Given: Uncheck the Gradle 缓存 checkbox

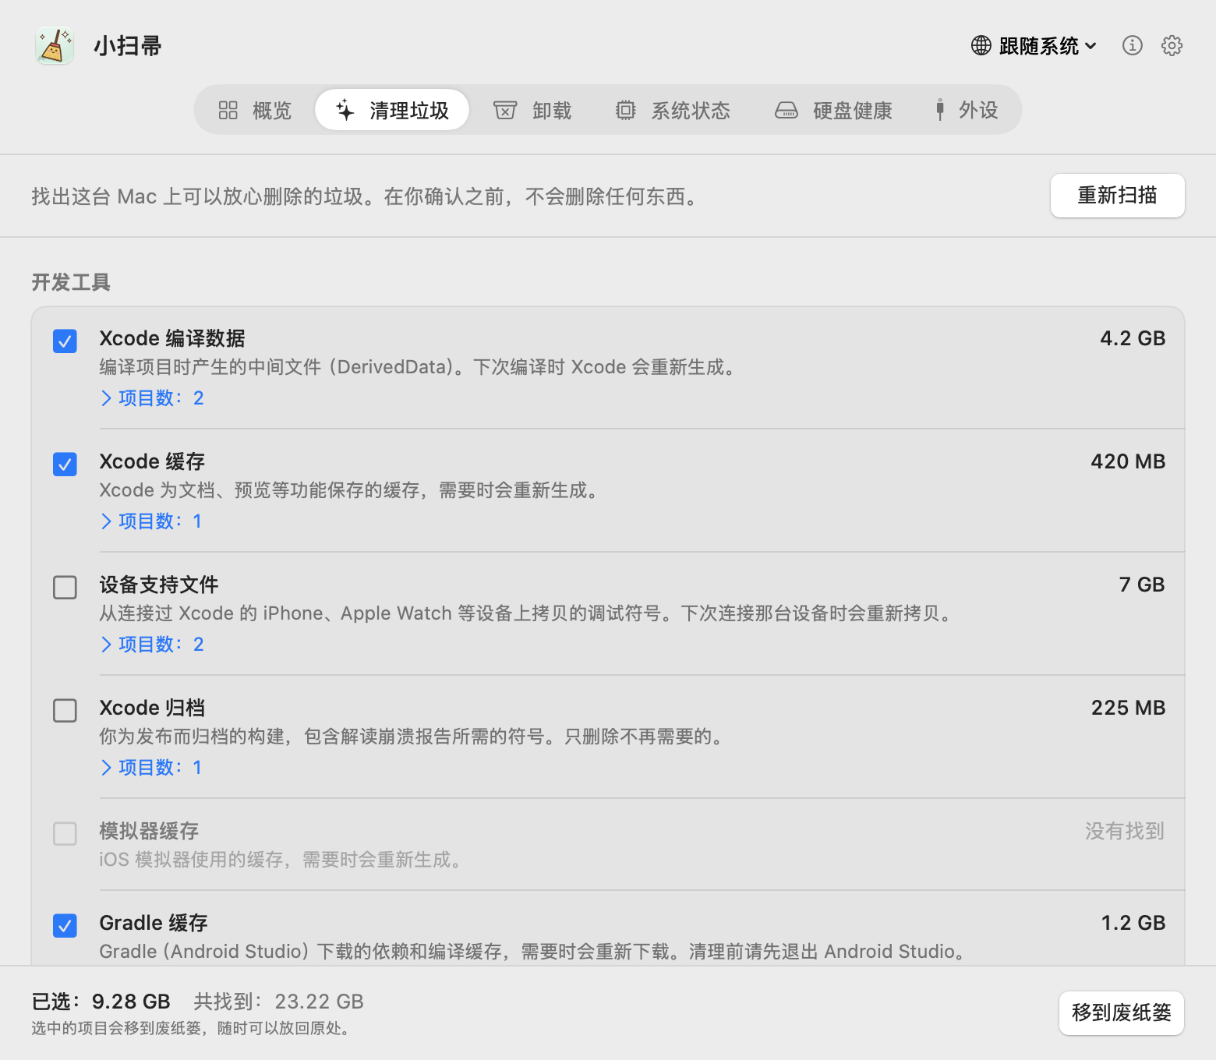Looking at the screenshot, I should 65,926.
